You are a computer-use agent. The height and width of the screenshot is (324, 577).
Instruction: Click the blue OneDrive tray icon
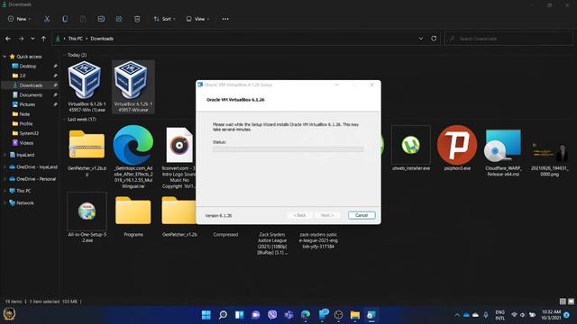coord(467,315)
